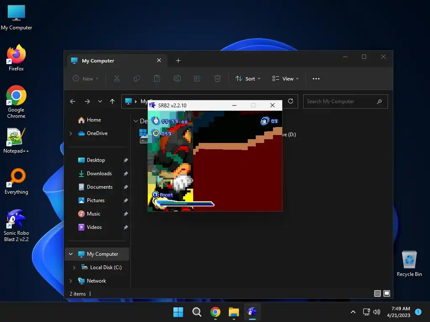Open Sonic Robo Blast 2 desktop shortcut
This screenshot has height=322, width=430.
coord(16,225)
